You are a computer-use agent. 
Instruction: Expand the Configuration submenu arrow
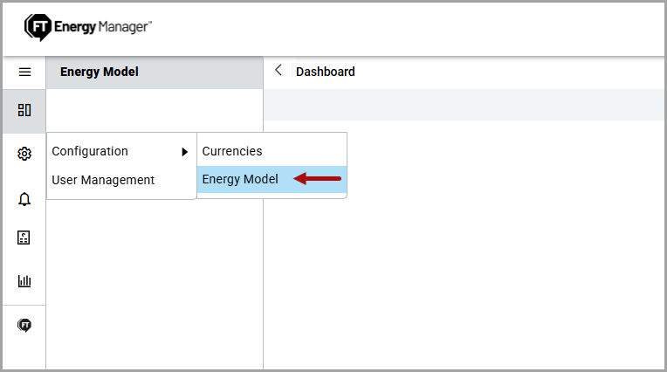pos(184,152)
